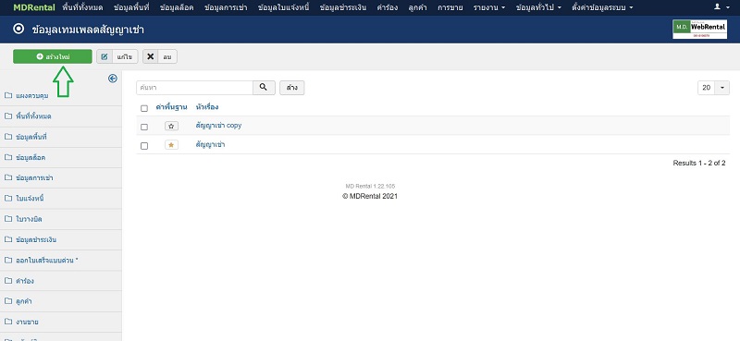740x341 pixels.
Task: Open sidebar item ข้อมูลล็อค
Action: (31, 157)
